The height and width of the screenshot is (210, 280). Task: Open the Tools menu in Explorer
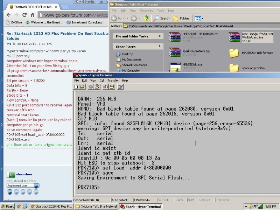click(160, 11)
